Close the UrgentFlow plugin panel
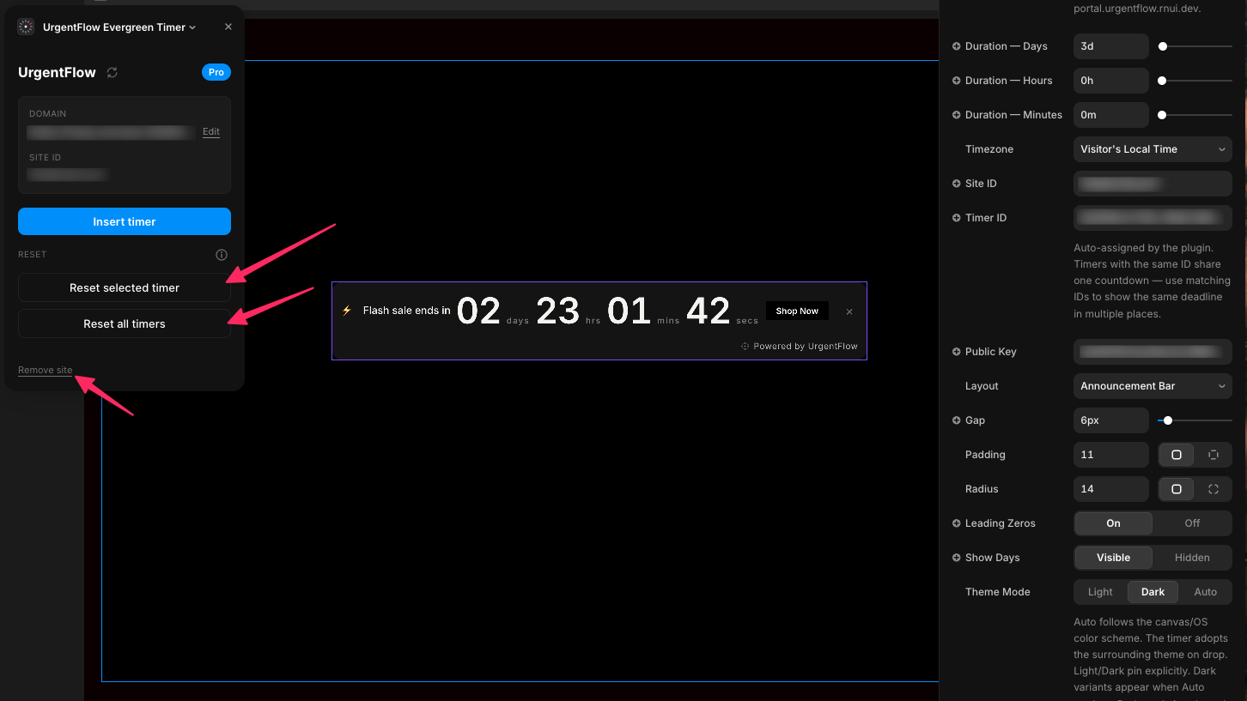 (x=228, y=27)
